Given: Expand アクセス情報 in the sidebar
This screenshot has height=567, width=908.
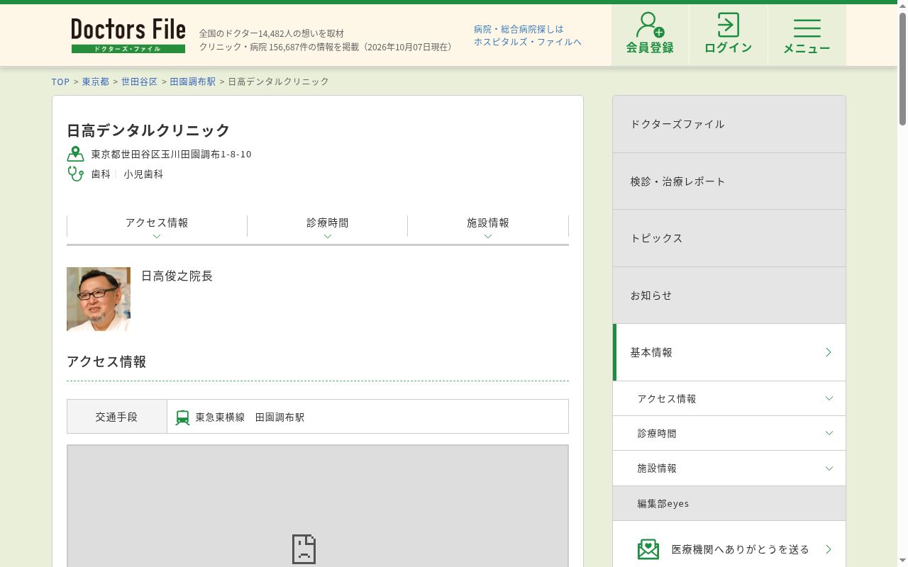Looking at the screenshot, I should point(729,398).
